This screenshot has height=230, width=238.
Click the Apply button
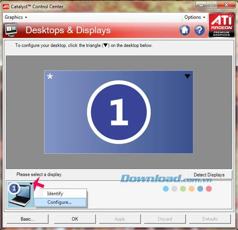point(120,219)
